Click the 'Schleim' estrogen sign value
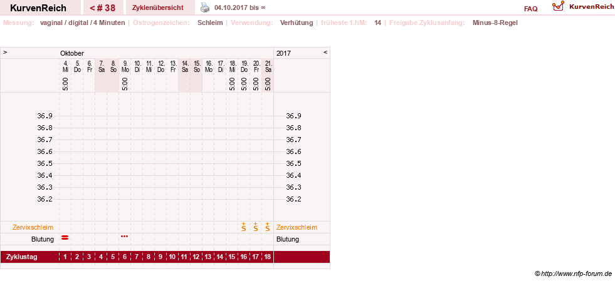This screenshot has height=281, width=615. pyautogui.click(x=210, y=23)
